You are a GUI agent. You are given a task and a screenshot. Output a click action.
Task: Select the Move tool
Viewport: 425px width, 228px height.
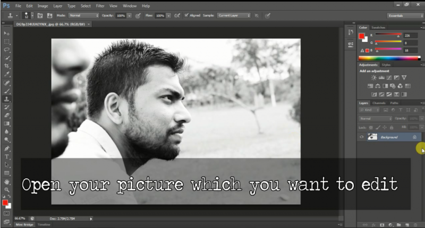pyautogui.click(x=7, y=33)
